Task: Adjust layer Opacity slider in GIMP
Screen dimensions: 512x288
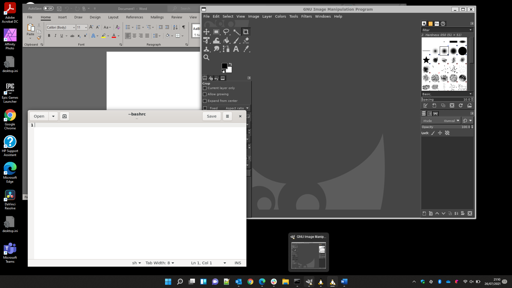Action: tap(446, 127)
